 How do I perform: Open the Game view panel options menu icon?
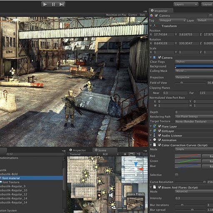tap(145, 11)
